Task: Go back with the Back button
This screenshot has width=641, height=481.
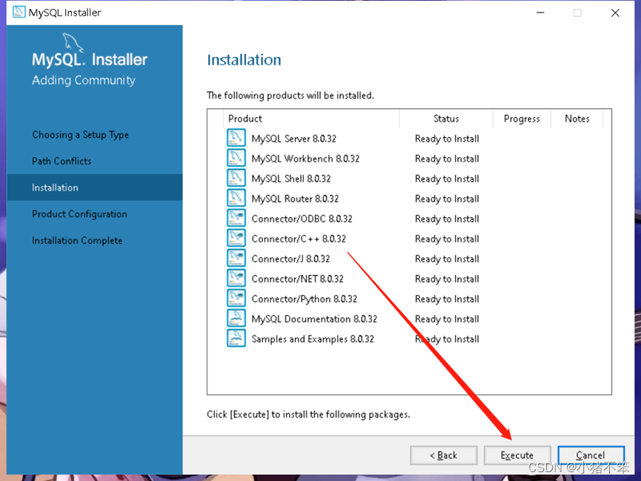Action: [444, 455]
